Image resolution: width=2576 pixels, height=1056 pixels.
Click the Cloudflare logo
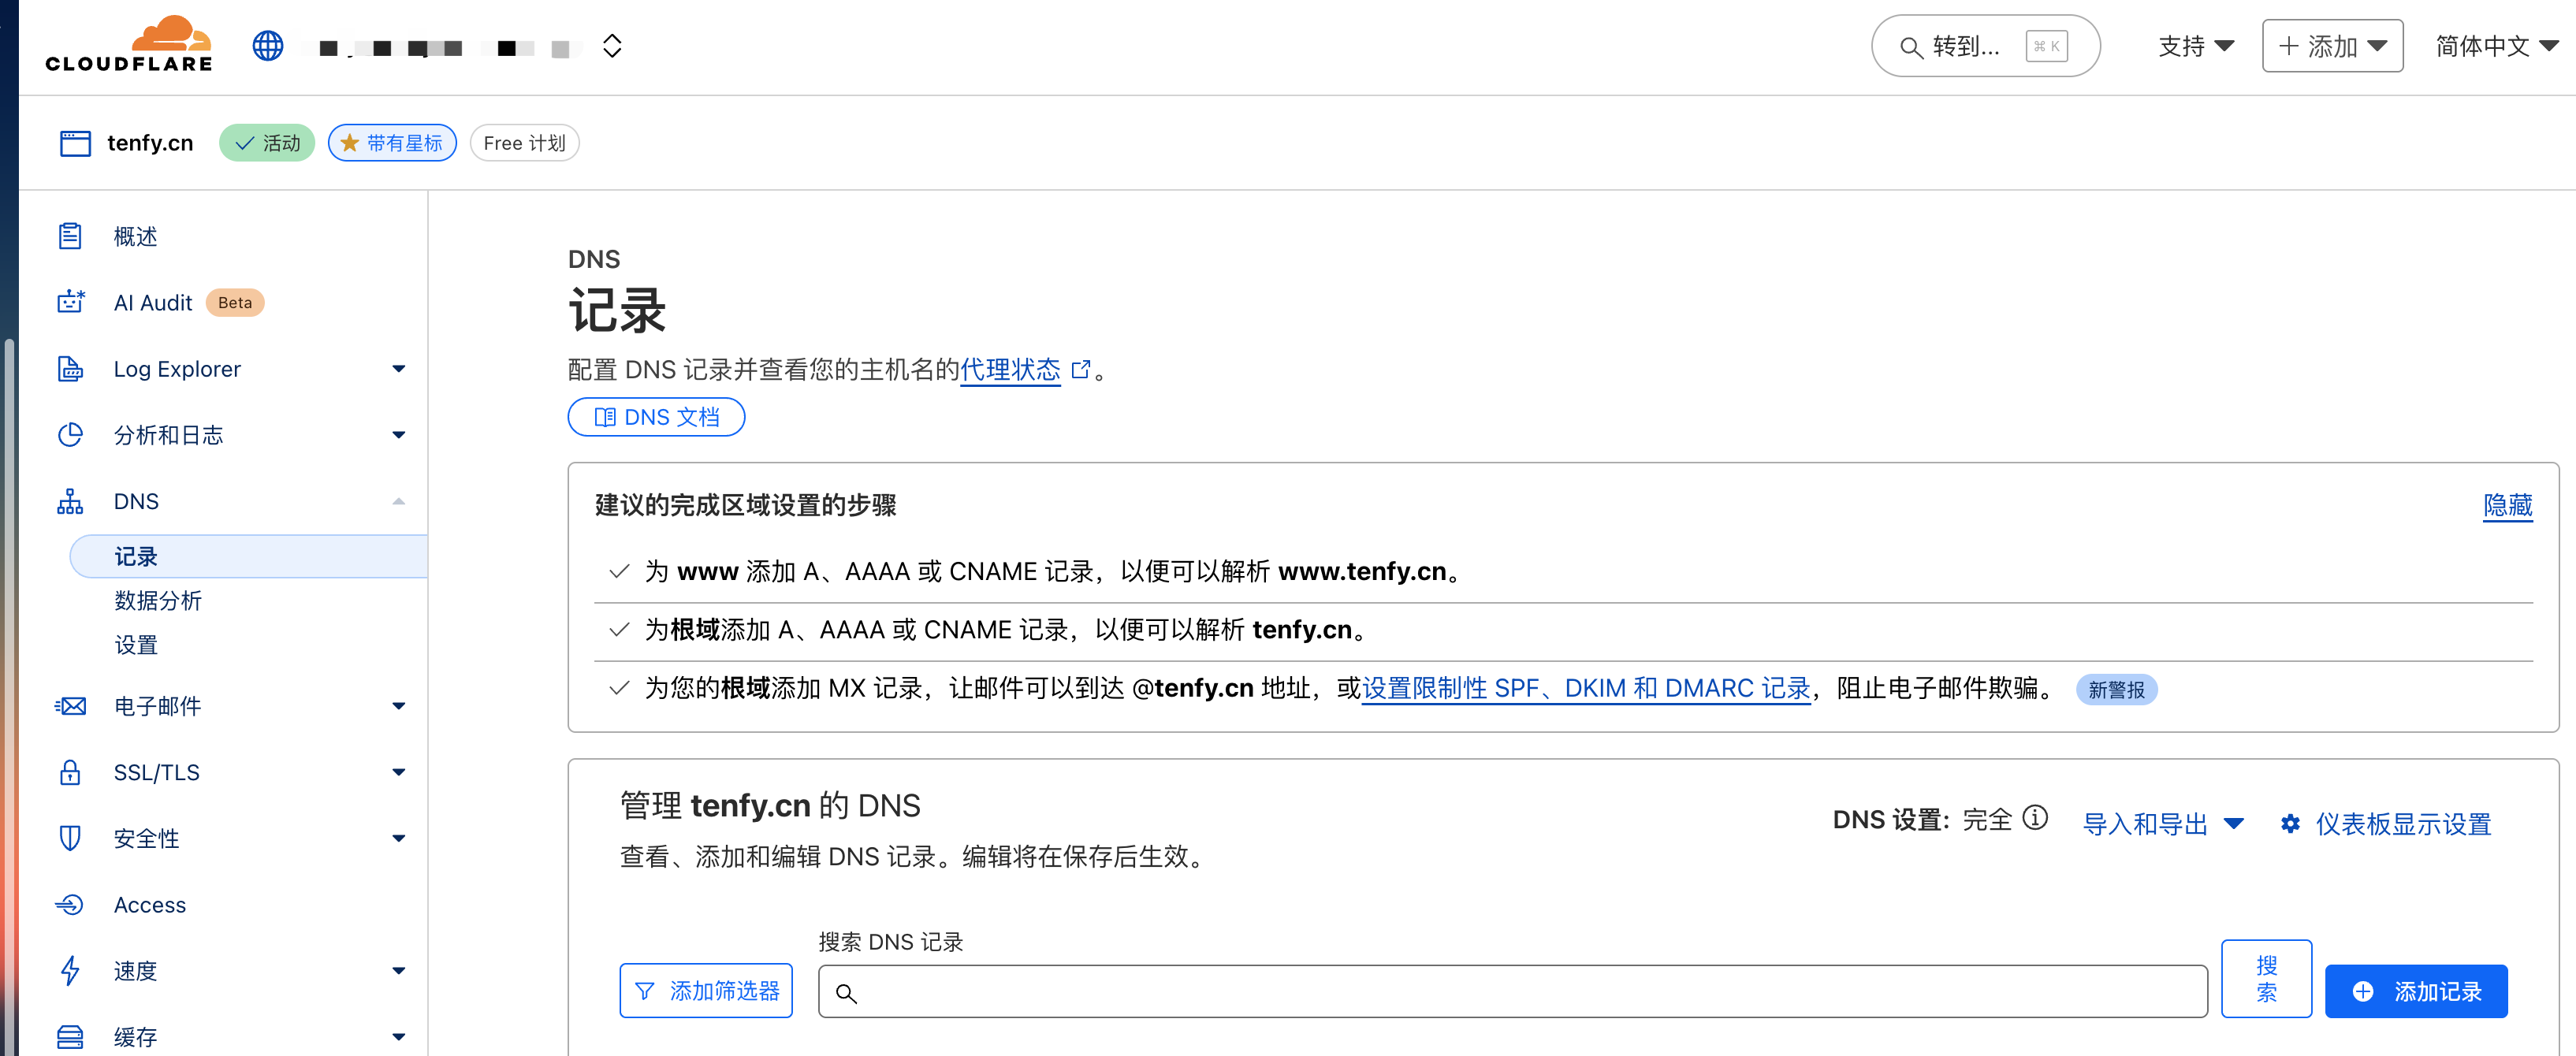pyautogui.click(x=128, y=45)
